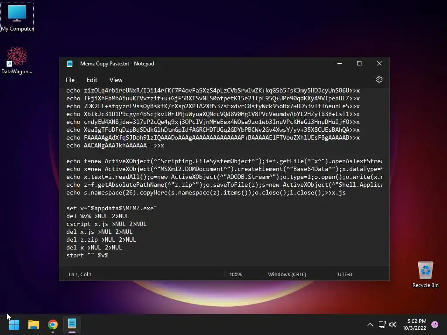Click the line starting 'echo zizOLq4rbireUNxR'
Image resolution: width=447 pixels, height=335 pixels.
tap(213, 91)
